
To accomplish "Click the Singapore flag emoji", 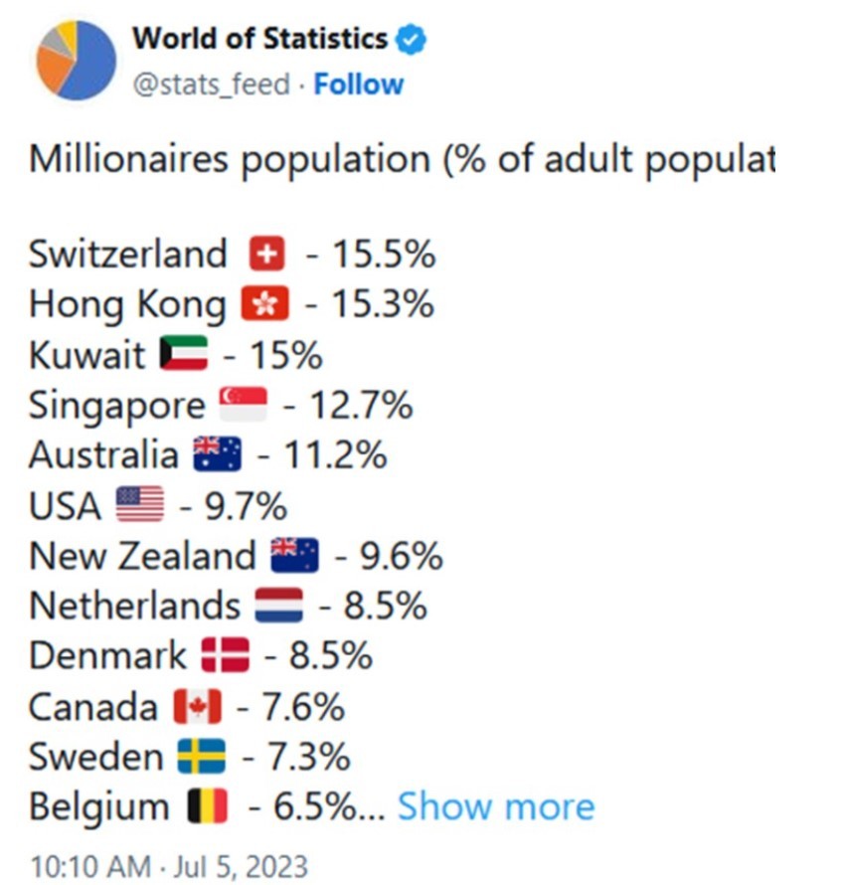I will [x=244, y=405].
